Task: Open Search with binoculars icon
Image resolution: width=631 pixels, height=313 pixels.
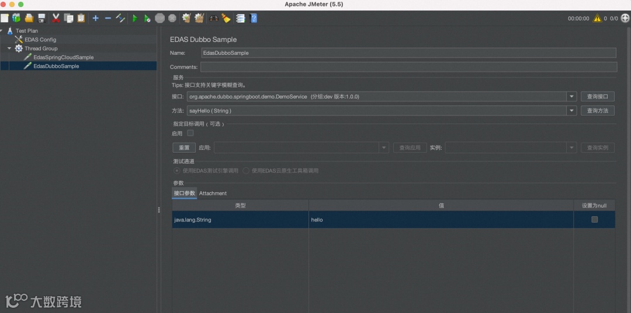Action: click(x=214, y=18)
